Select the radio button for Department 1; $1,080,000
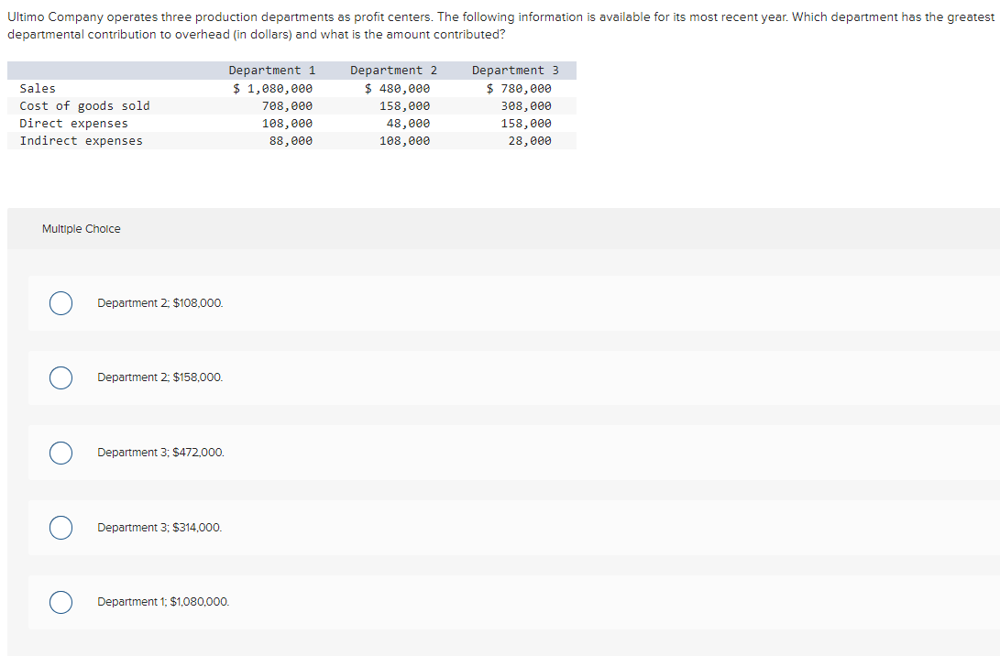Screen dimensions: 1000x656 60,602
